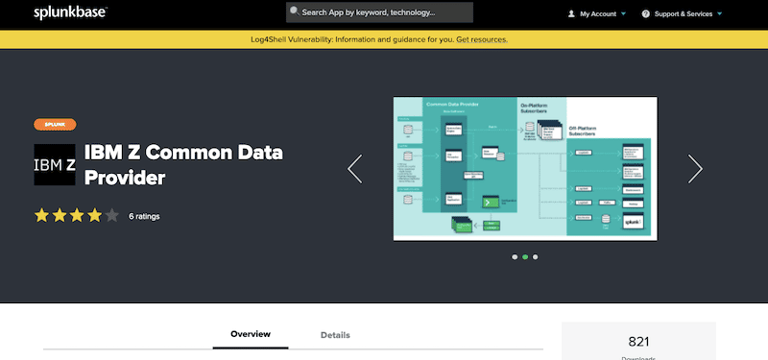Click the search magnifier icon

tap(295, 12)
